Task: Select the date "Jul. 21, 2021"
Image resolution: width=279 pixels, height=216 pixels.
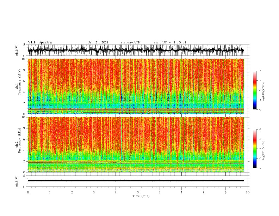Action: (x=98, y=42)
